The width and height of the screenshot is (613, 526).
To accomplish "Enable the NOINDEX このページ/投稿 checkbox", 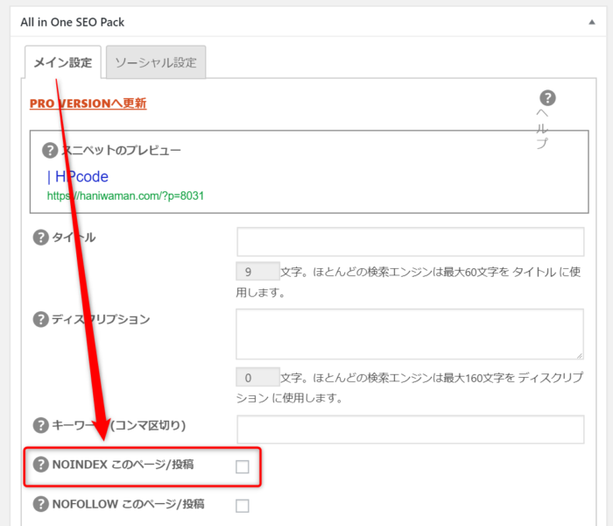I will click(243, 466).
